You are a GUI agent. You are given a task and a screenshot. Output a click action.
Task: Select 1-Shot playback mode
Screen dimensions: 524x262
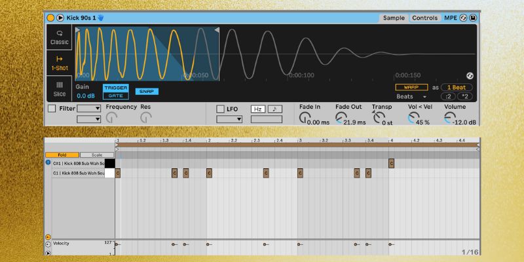(x=59, y=63)
